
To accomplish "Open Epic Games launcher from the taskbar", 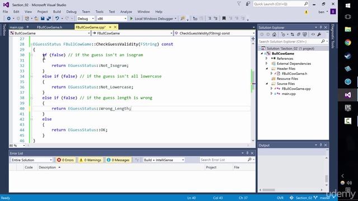I will point(348,108).
